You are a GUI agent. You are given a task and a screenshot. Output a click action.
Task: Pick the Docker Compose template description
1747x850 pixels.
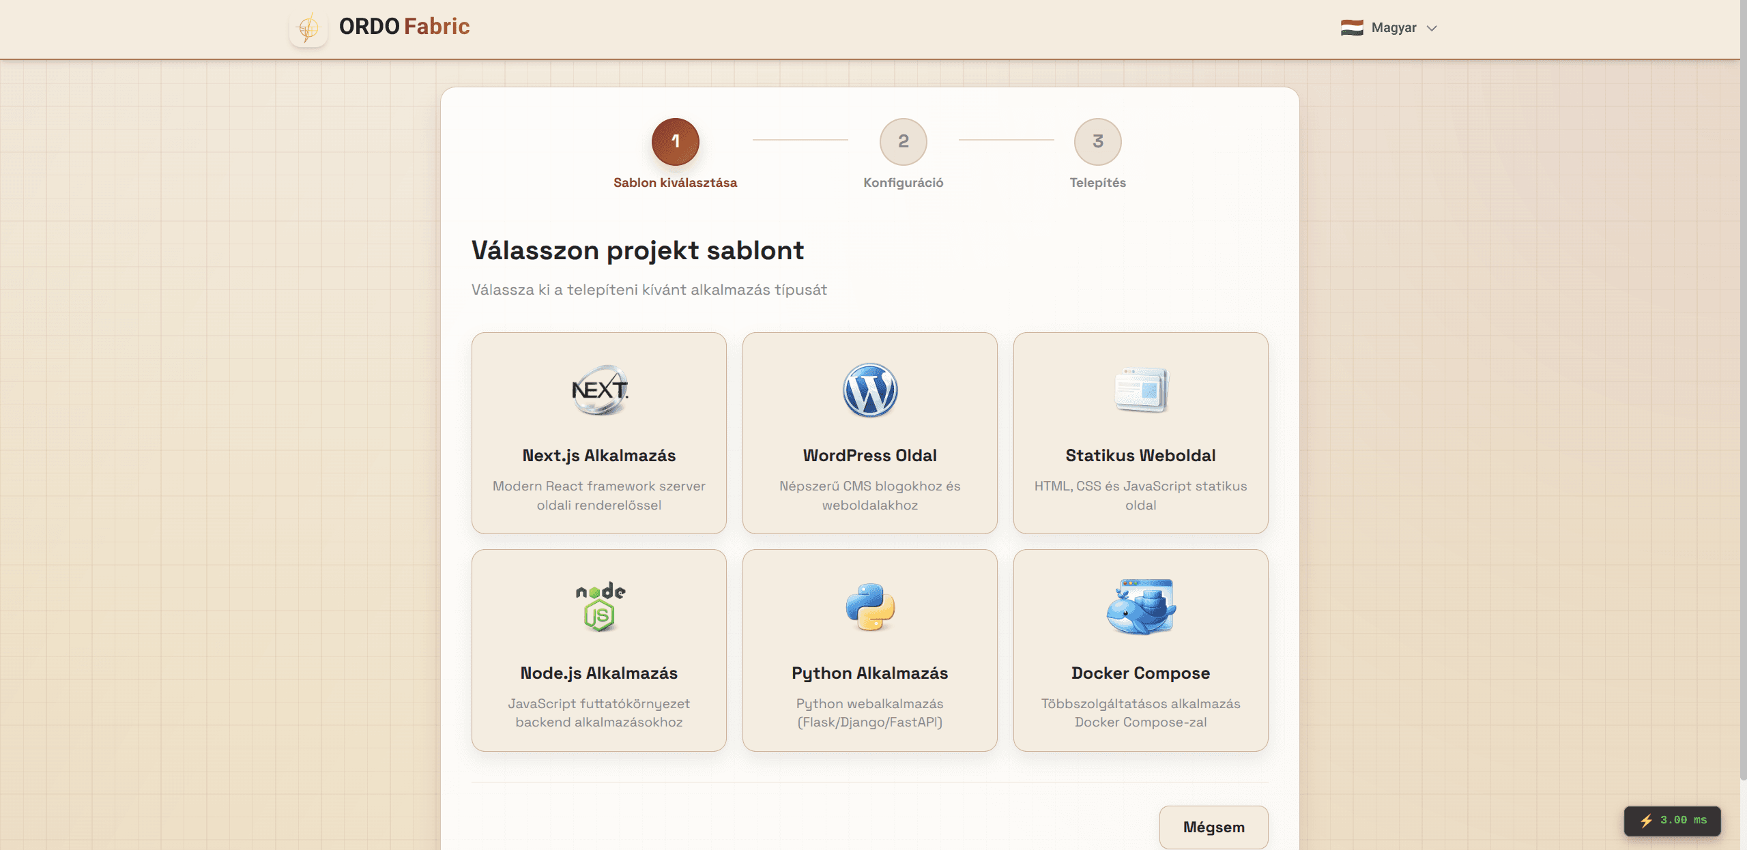coord(1140,712)
